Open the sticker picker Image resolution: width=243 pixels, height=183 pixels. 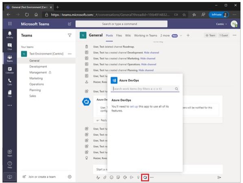(118, 177)
